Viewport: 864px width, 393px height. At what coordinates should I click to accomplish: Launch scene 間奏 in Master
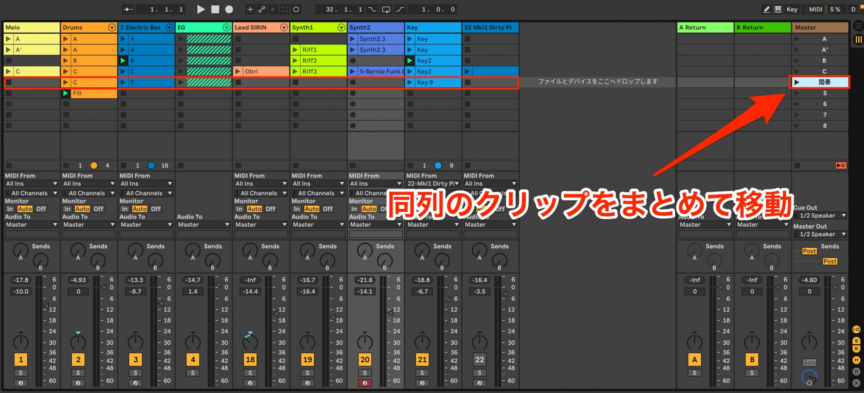click(797, 82)
